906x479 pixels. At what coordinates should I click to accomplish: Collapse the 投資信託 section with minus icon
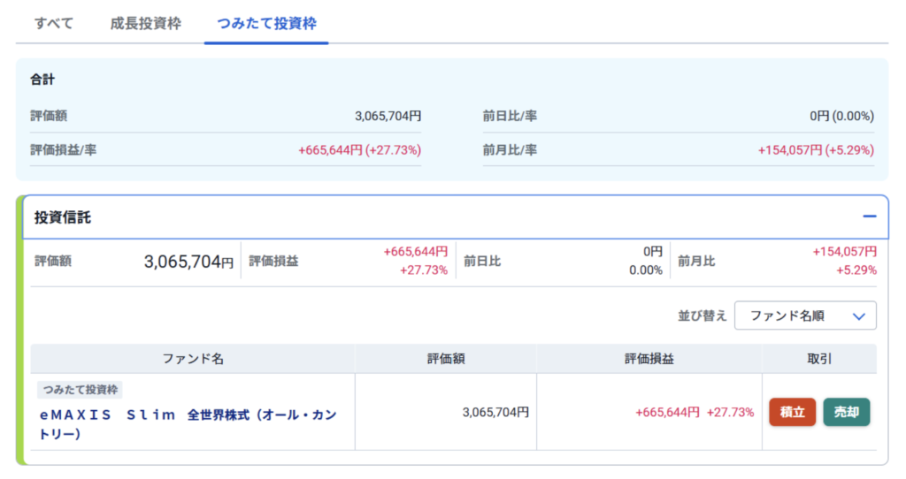click(869, 217)
